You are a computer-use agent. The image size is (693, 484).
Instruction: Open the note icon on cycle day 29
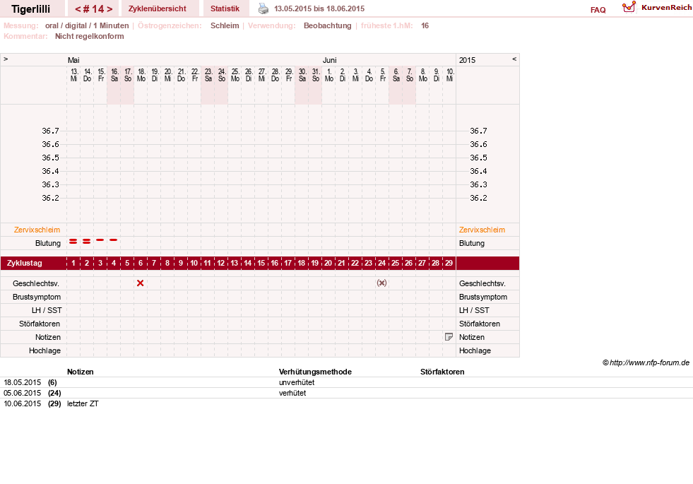tap(449, 337)
